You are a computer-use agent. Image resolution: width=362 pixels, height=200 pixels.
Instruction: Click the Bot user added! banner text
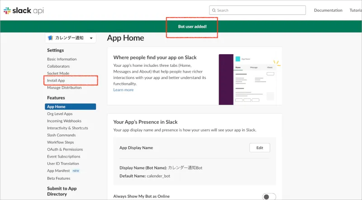(193, 27)
